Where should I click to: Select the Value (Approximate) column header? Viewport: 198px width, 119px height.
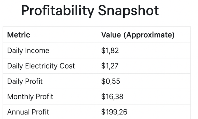[x=138, y=35]
